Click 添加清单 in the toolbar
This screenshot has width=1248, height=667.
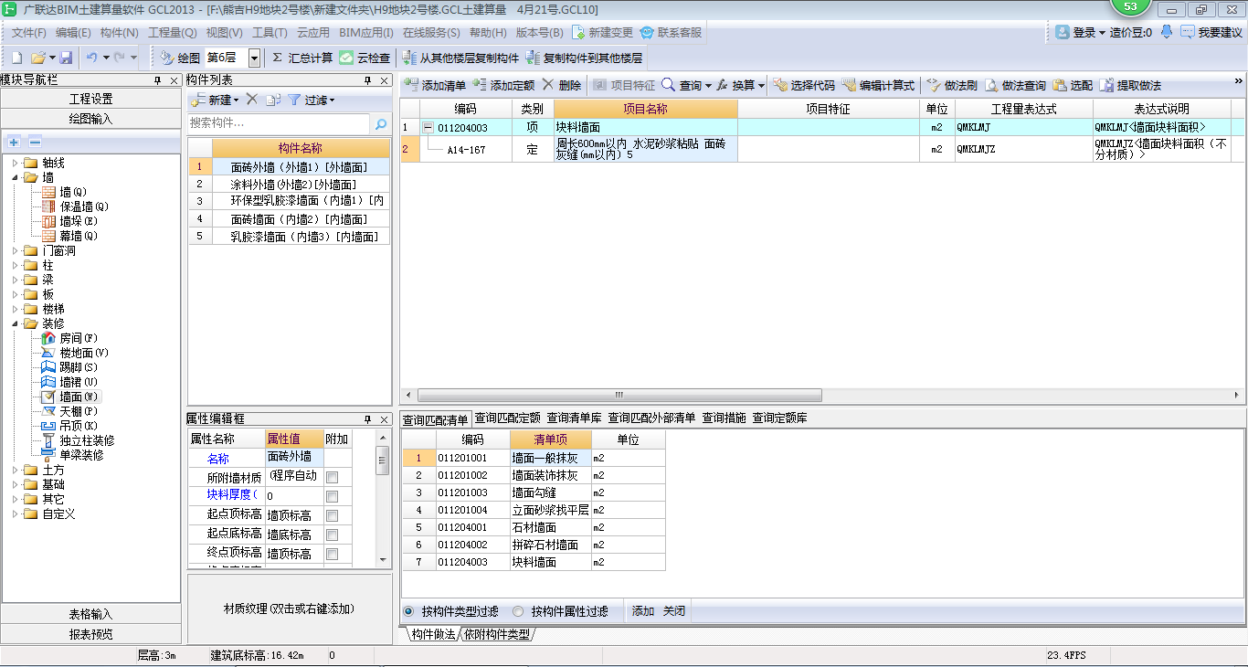pos(435,85)
